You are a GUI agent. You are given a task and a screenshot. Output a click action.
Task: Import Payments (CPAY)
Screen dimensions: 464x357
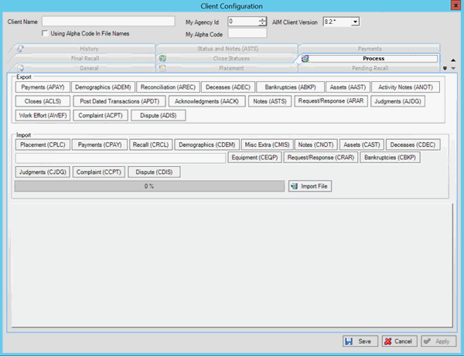tap(100, 144)
